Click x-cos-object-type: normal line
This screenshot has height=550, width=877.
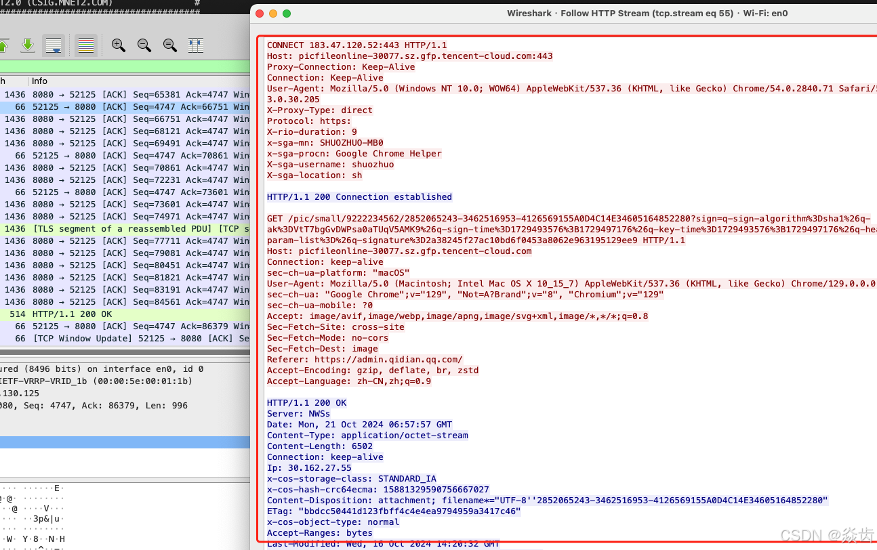pyautogui.click(x=333, y=522)
